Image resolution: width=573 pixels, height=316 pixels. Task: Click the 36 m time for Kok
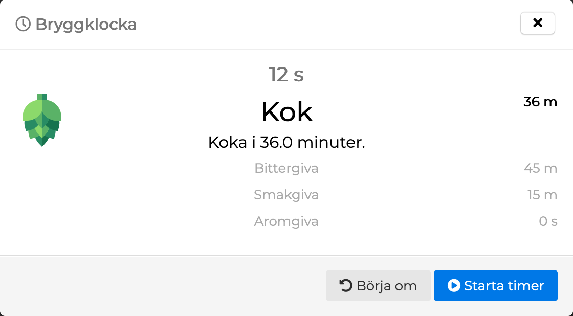tap(540, 102)
